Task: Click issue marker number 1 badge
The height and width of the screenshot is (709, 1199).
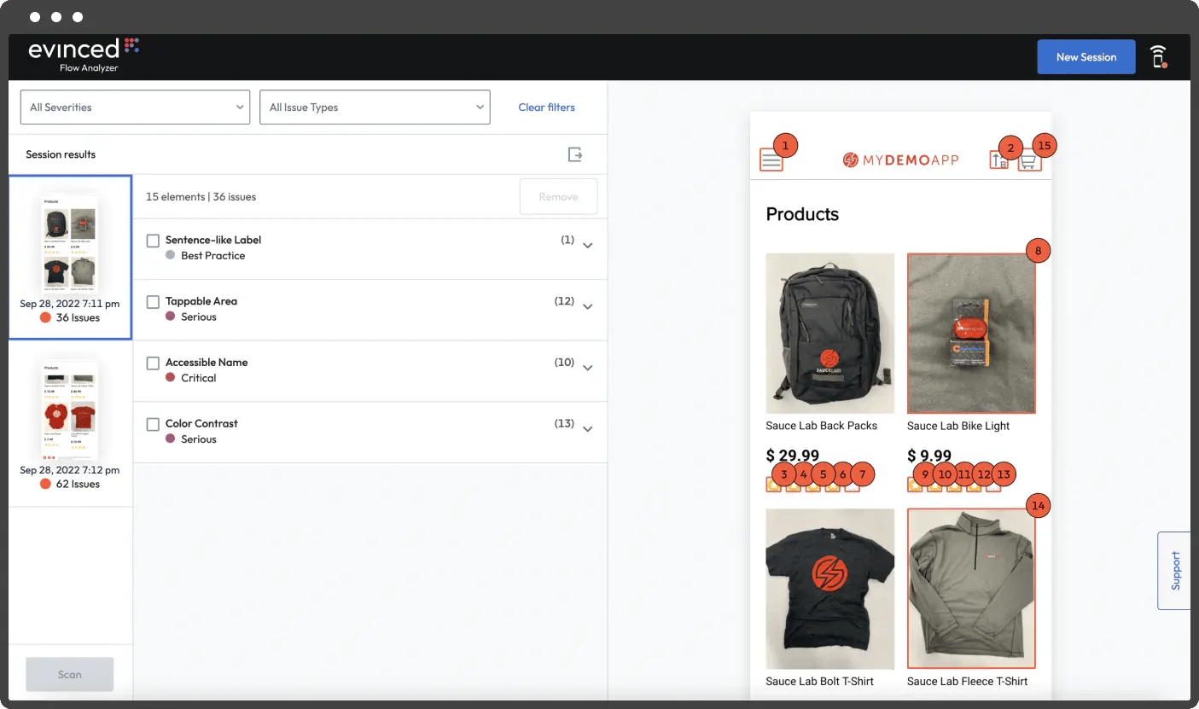Action: pyautogui.click(x=785, y=145)
